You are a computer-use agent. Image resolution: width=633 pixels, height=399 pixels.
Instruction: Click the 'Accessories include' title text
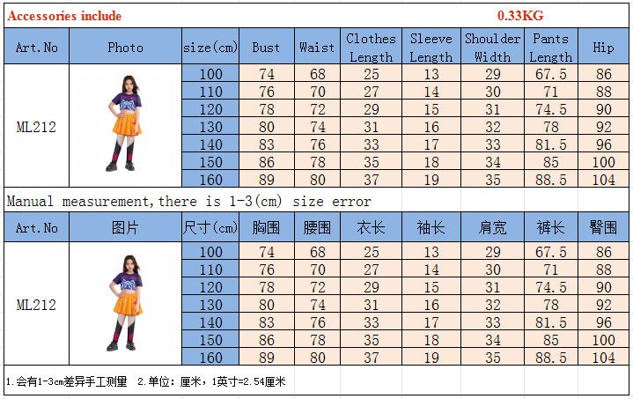[x=64, y=16]
